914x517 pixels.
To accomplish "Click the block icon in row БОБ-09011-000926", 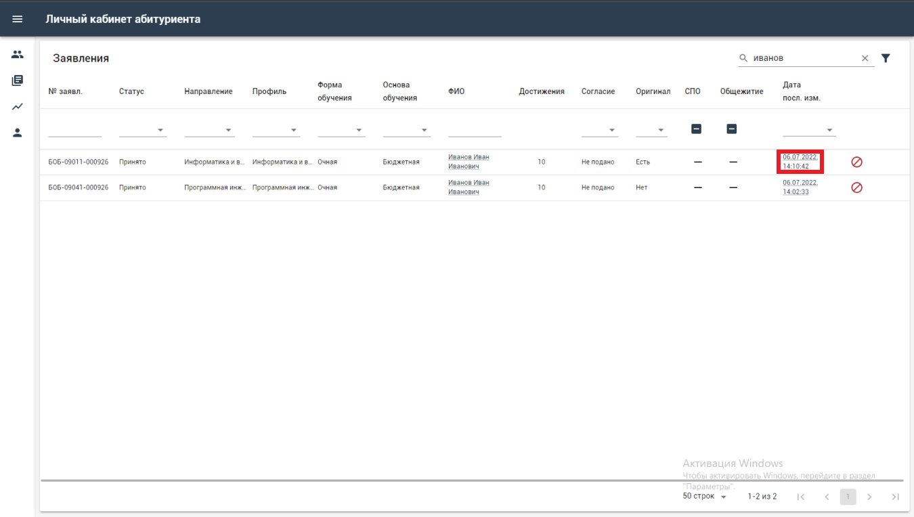I will [x=856, y=162].
